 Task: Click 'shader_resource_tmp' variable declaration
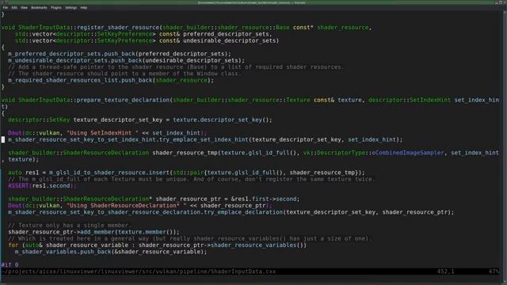point(185,153)
